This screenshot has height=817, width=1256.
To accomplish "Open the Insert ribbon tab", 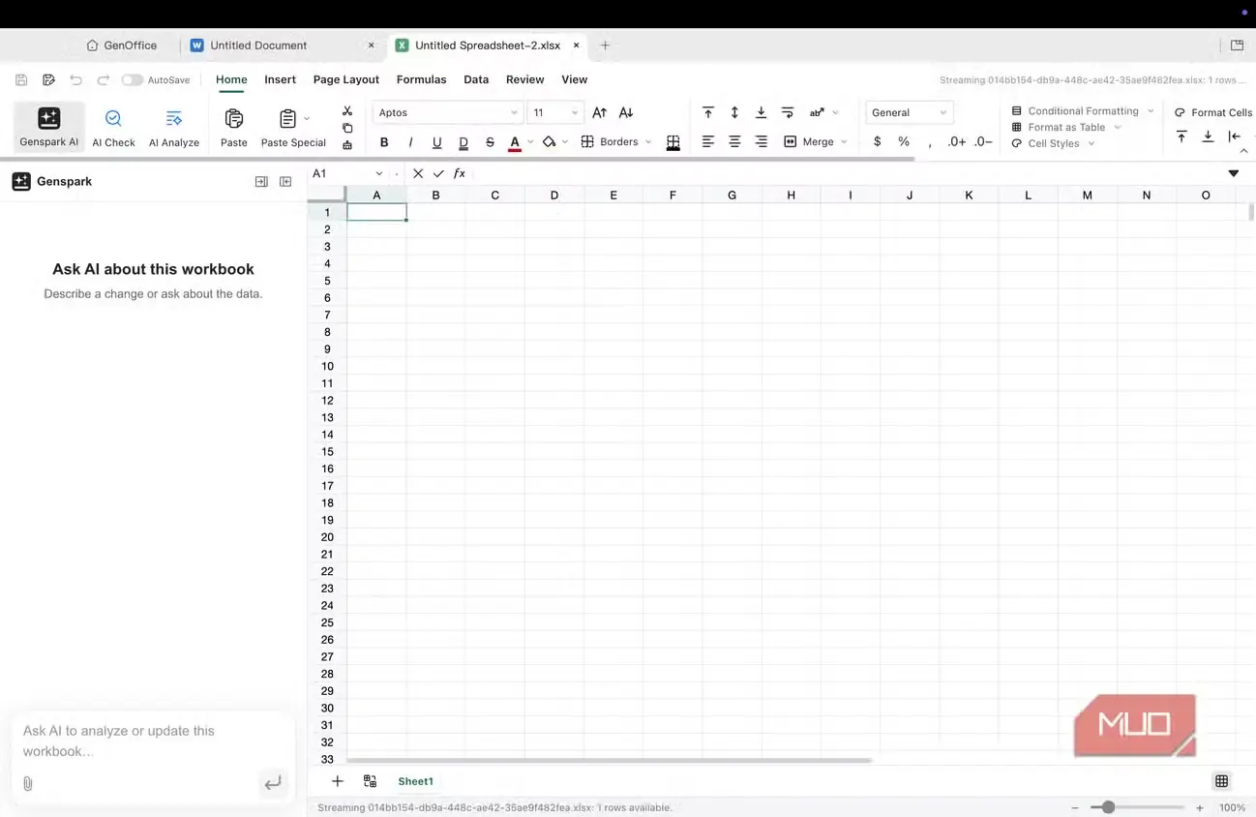I will [x=281, y=79].
